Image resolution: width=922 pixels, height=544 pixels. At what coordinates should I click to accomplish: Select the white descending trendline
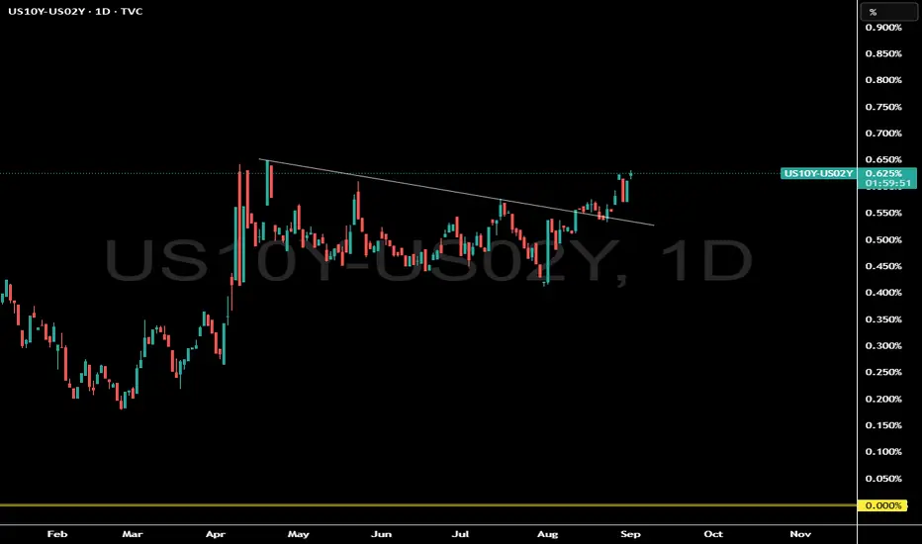click(456, 192)
